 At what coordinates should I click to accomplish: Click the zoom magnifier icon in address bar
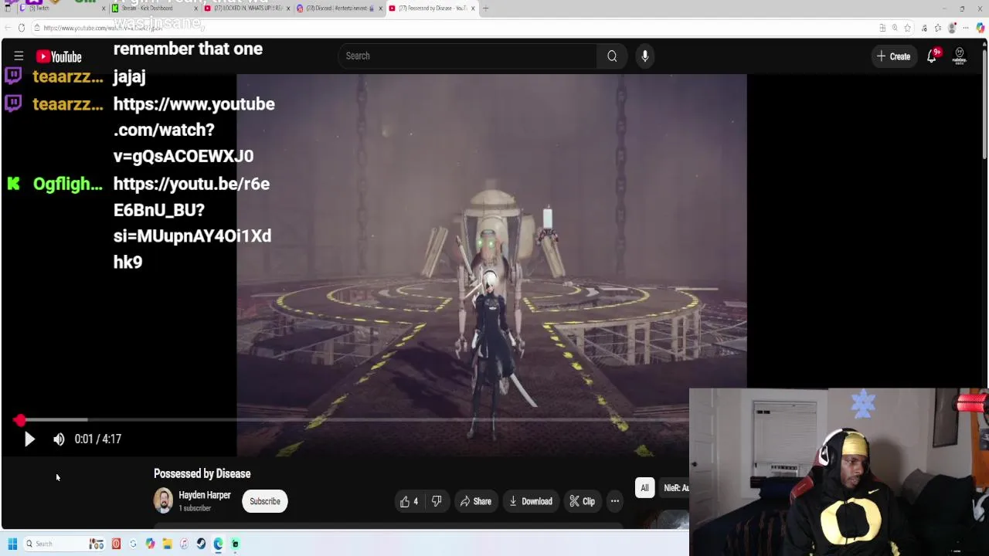click(895, 28)
